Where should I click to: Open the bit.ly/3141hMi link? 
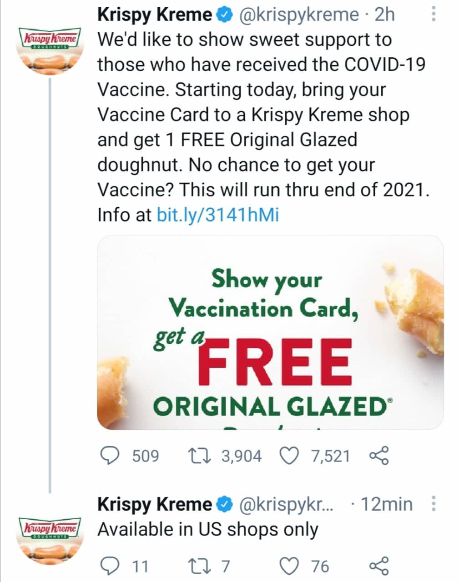click(217, 215)
